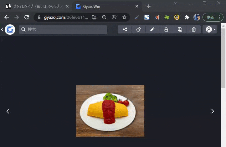226x147 pixels.
Task: Click the omelette rice image
Action: tap(110, 111)
